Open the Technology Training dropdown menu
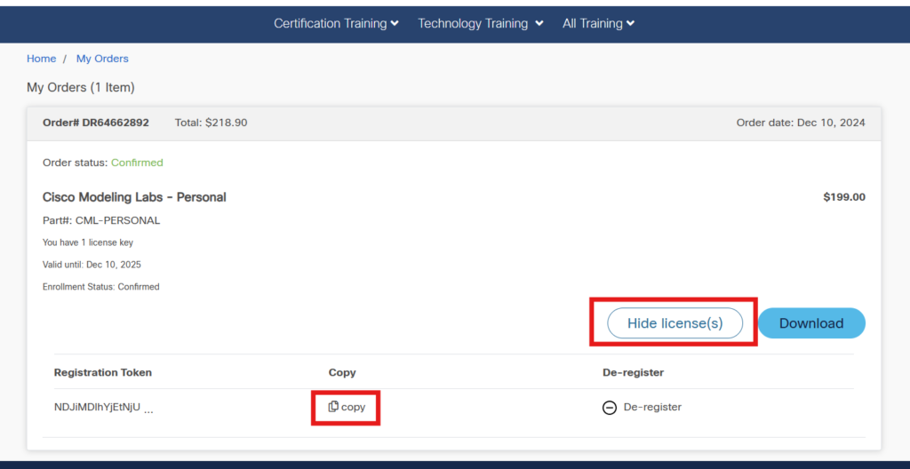This screenshot has height=469, width=910. coord(480,24)
